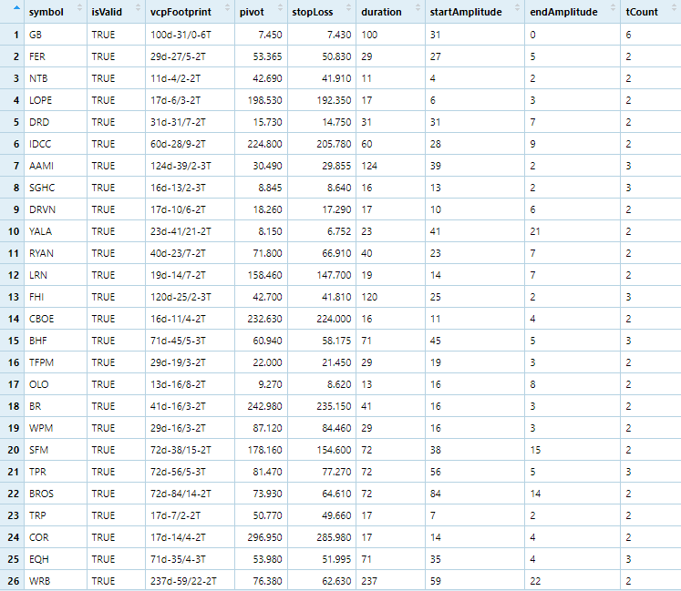Click the TPR symbol cell

coord(56,472)
